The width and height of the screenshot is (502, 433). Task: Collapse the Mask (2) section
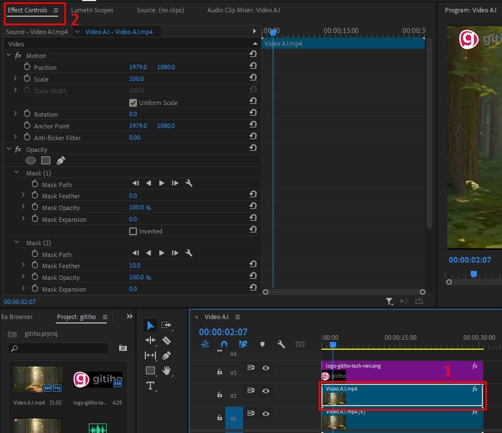(15, 242)
